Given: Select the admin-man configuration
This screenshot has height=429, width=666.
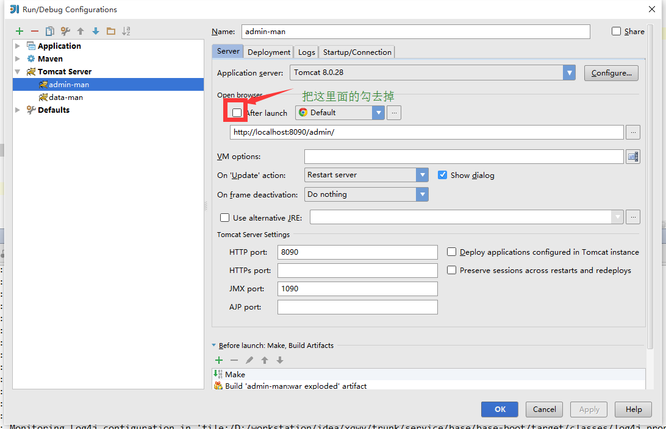Looking at the screenshot, I should (x=109, y=85).
